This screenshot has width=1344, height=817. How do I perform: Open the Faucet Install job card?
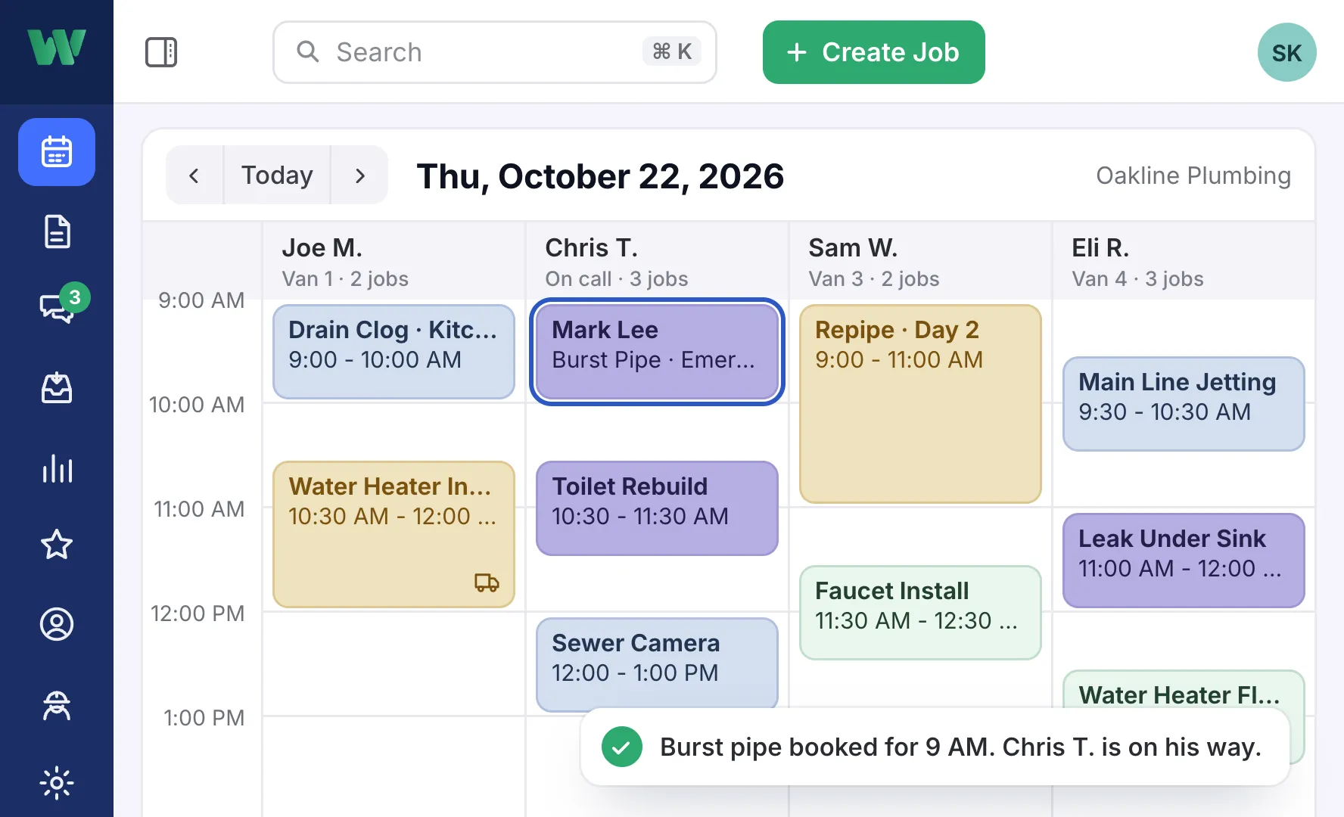pyautogui.click(x=920, y=613)
